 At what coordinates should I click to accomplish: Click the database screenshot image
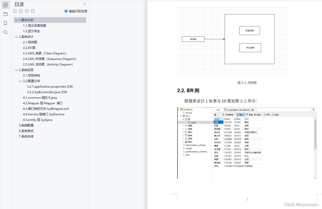247,143
